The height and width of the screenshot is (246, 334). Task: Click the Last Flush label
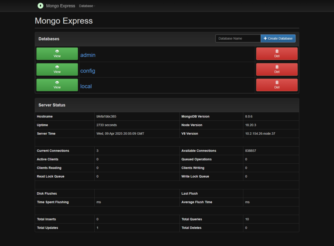[190, 194]
